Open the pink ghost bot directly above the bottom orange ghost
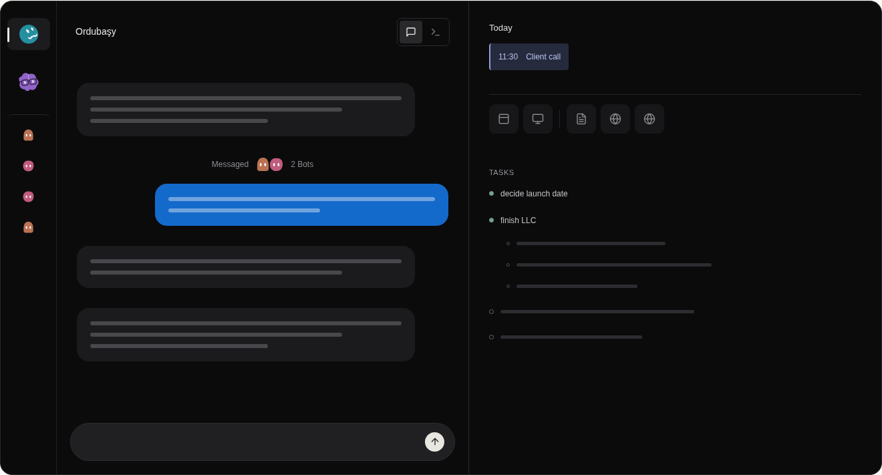The width and height of the screenshot is (882, 475). coord(28,196)
